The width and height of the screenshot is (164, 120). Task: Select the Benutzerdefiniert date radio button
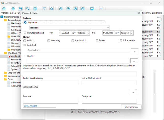tap(25, 33)
